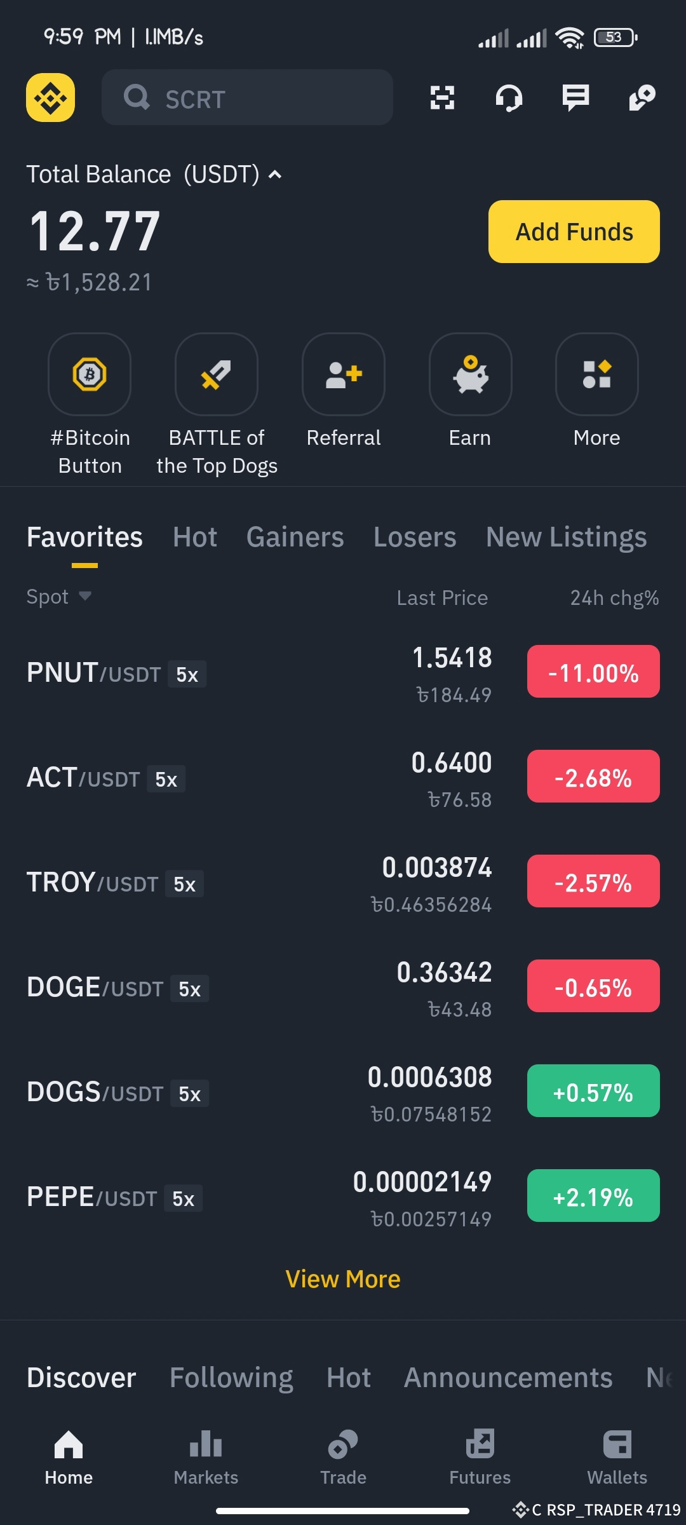This screenshot has width=686, height=1525.
Task: Open the #Bitcoin Button shortcut
Action: coord(90,374)
